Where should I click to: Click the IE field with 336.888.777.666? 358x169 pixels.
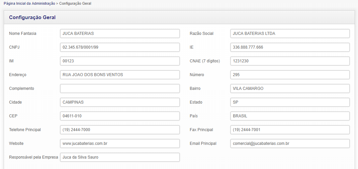290,47
